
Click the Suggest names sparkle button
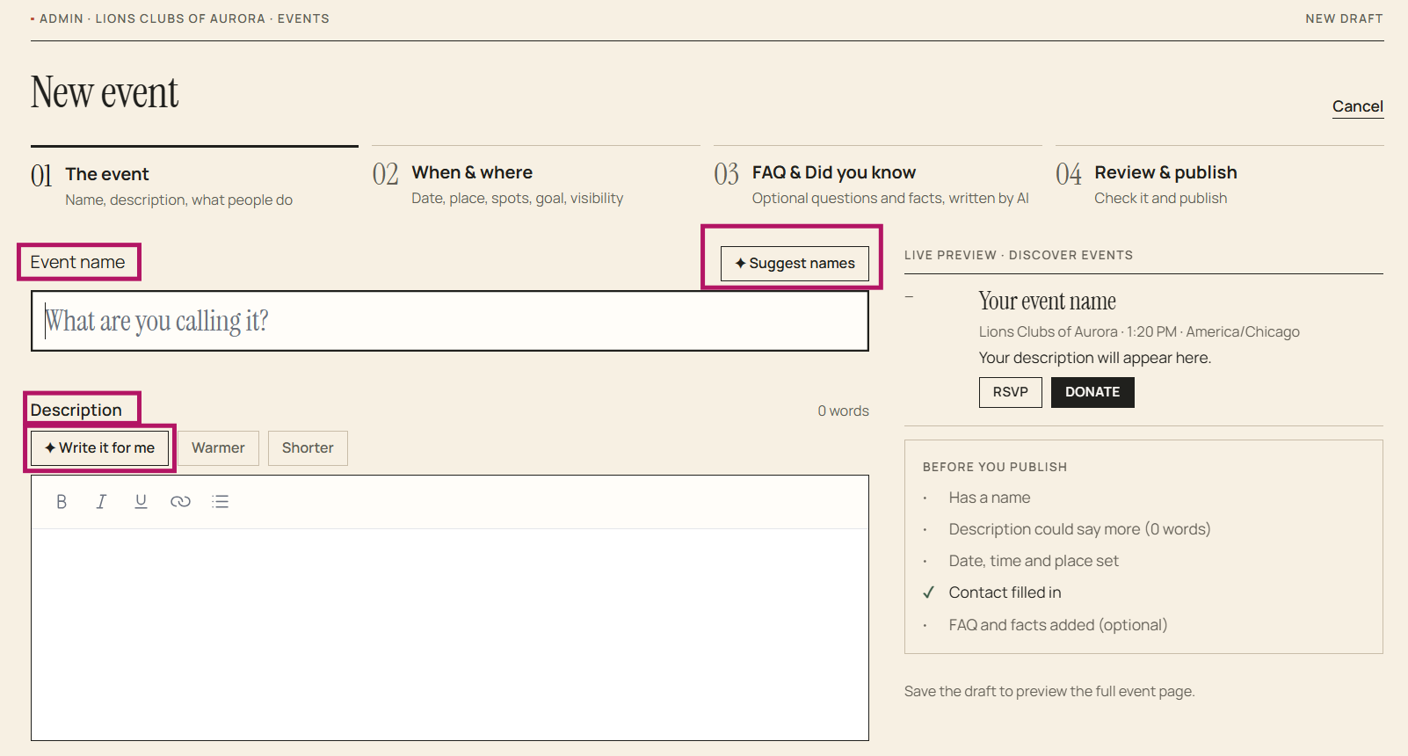pos(795,264)
